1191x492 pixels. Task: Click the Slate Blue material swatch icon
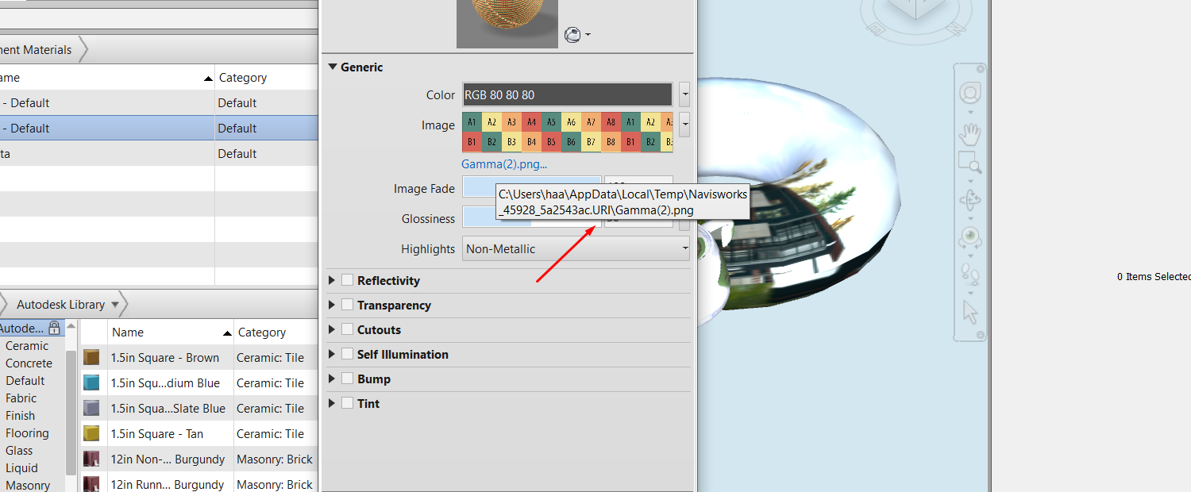(x=91, y=408)
